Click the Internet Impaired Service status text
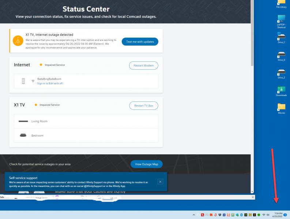The image size is (290, 219). click(55, 65)
